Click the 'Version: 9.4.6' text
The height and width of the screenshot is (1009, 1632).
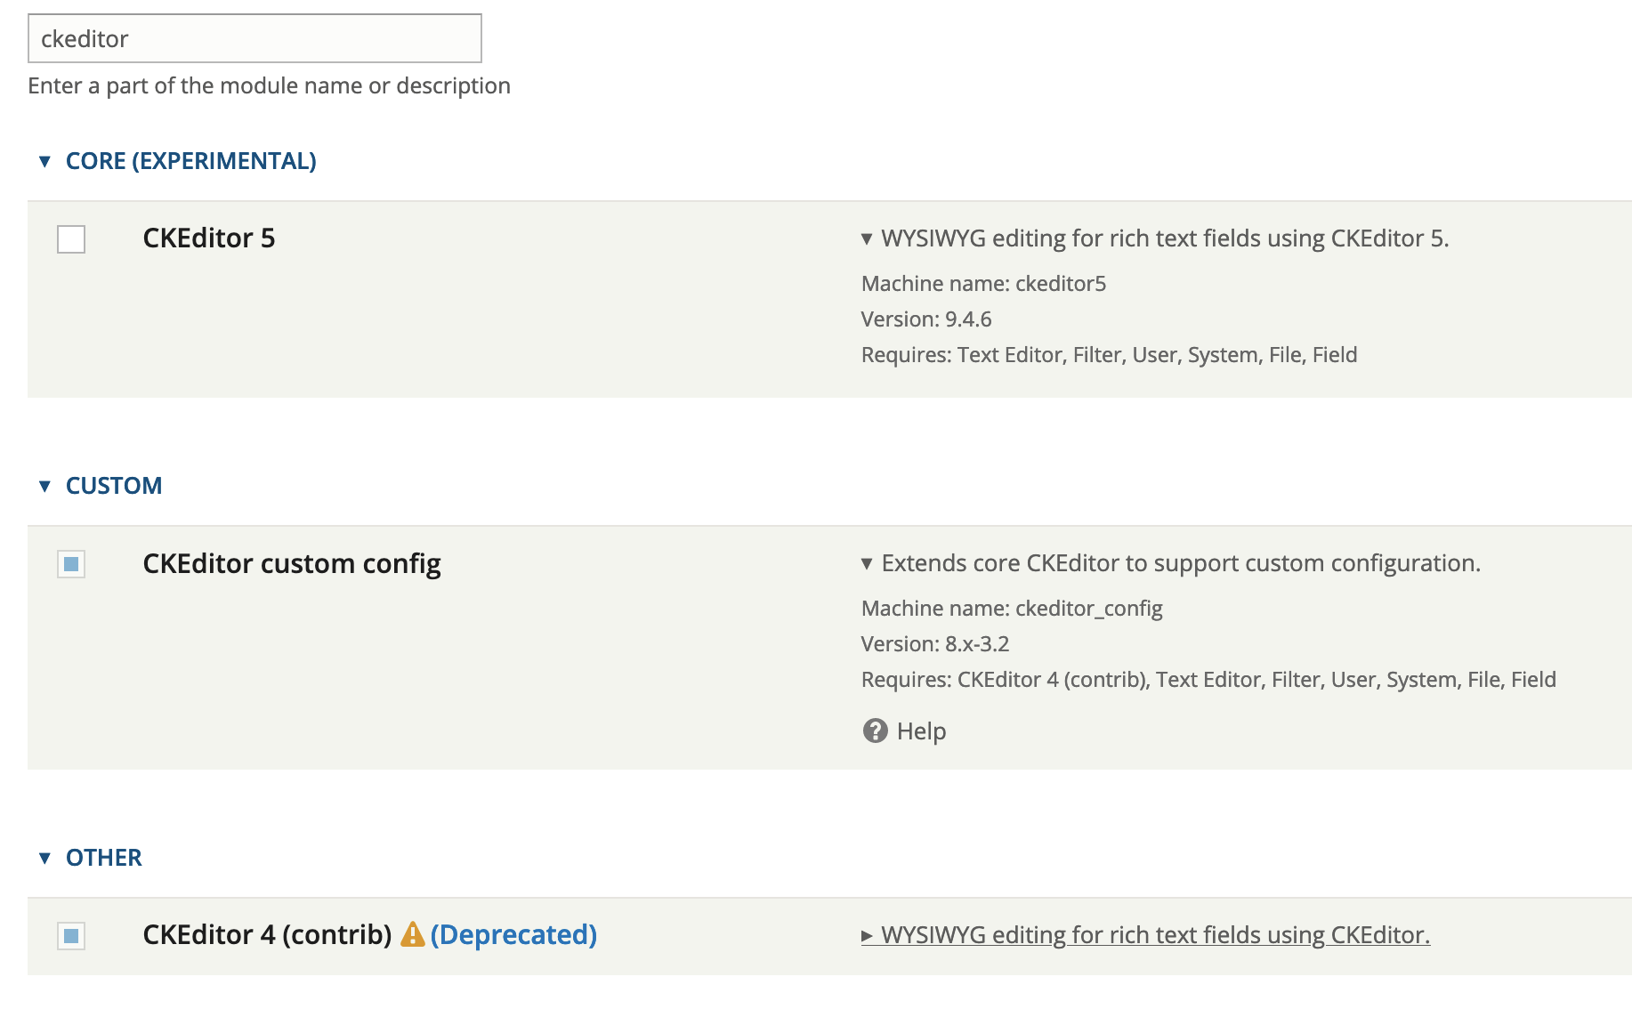click(x=926, y=319)
